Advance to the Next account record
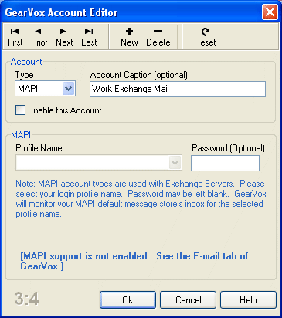Viewport: 282px width, 318px height. click(64, 37)
